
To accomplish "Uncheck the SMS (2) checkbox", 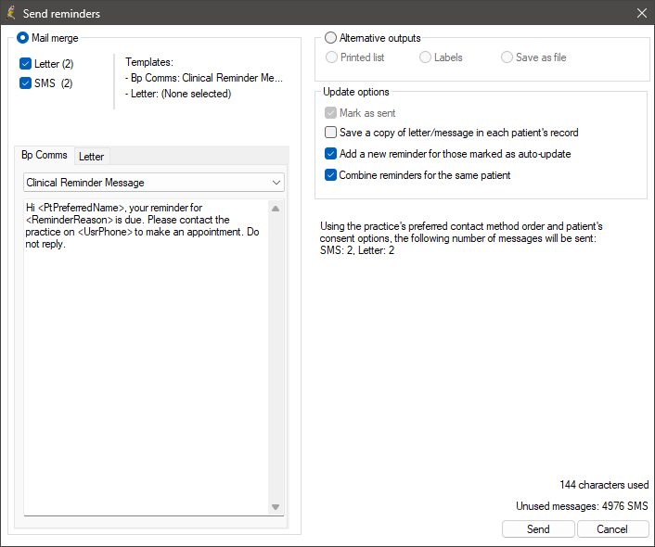I will 25,83.
